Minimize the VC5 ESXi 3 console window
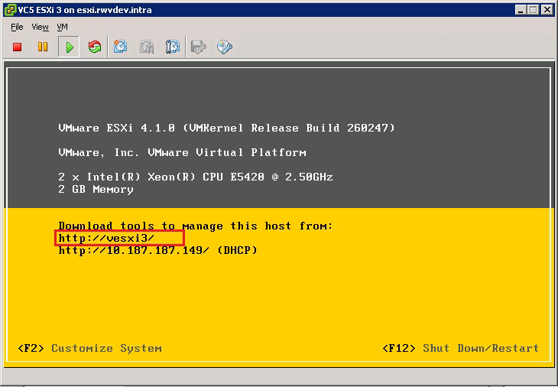Screen dimensions: 558x387 [521, 9]
